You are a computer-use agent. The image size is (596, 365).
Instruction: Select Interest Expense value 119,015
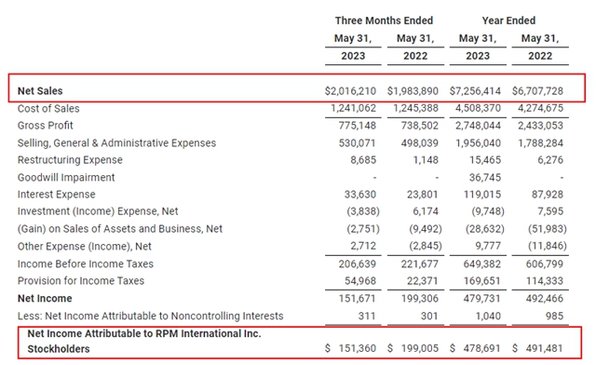pos(482,195)
